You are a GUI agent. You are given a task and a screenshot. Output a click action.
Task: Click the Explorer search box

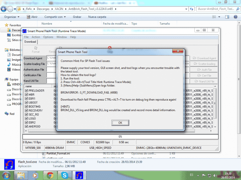click(x=218, y=9)
